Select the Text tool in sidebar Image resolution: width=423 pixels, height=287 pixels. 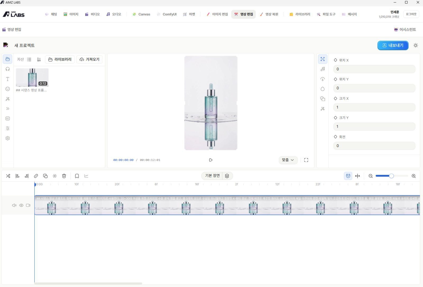[8, 79]
